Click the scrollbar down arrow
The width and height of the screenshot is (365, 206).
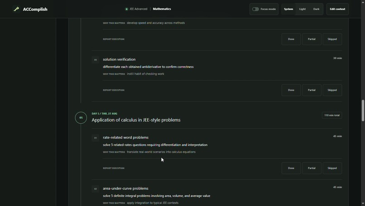point(363,204)
